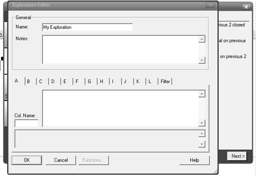The width and height of the screenshot is (256, 177).
Task: Click the Cancel button
Action: click(x=61, y=160)
